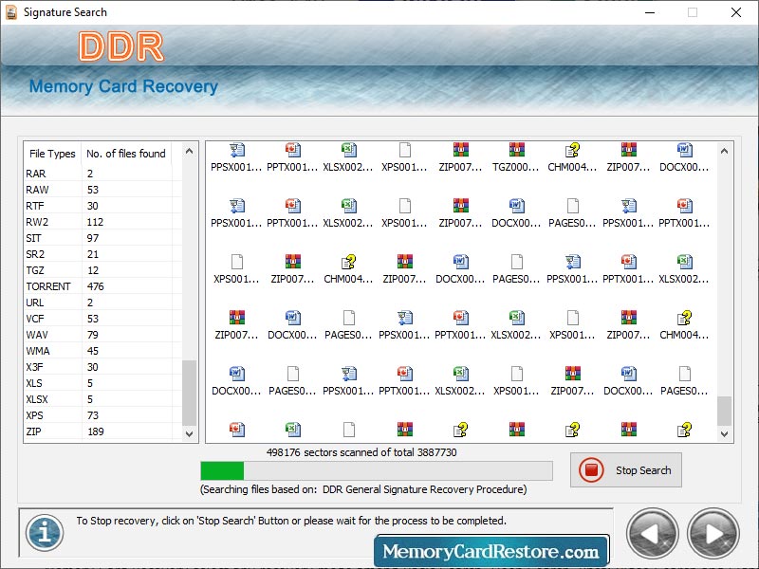Click the Signature Search title bar app icon

tap(11, 12)
